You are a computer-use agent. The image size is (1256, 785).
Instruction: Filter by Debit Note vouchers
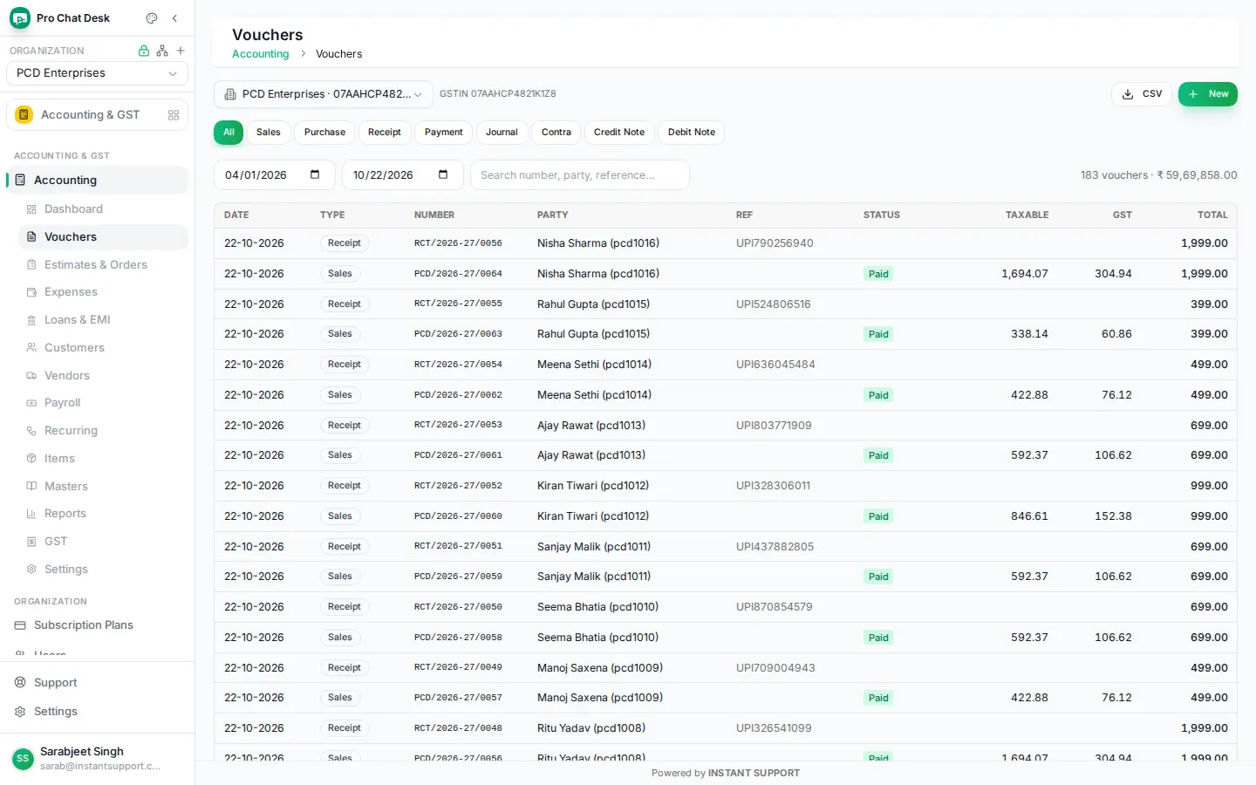click(692, 133)
